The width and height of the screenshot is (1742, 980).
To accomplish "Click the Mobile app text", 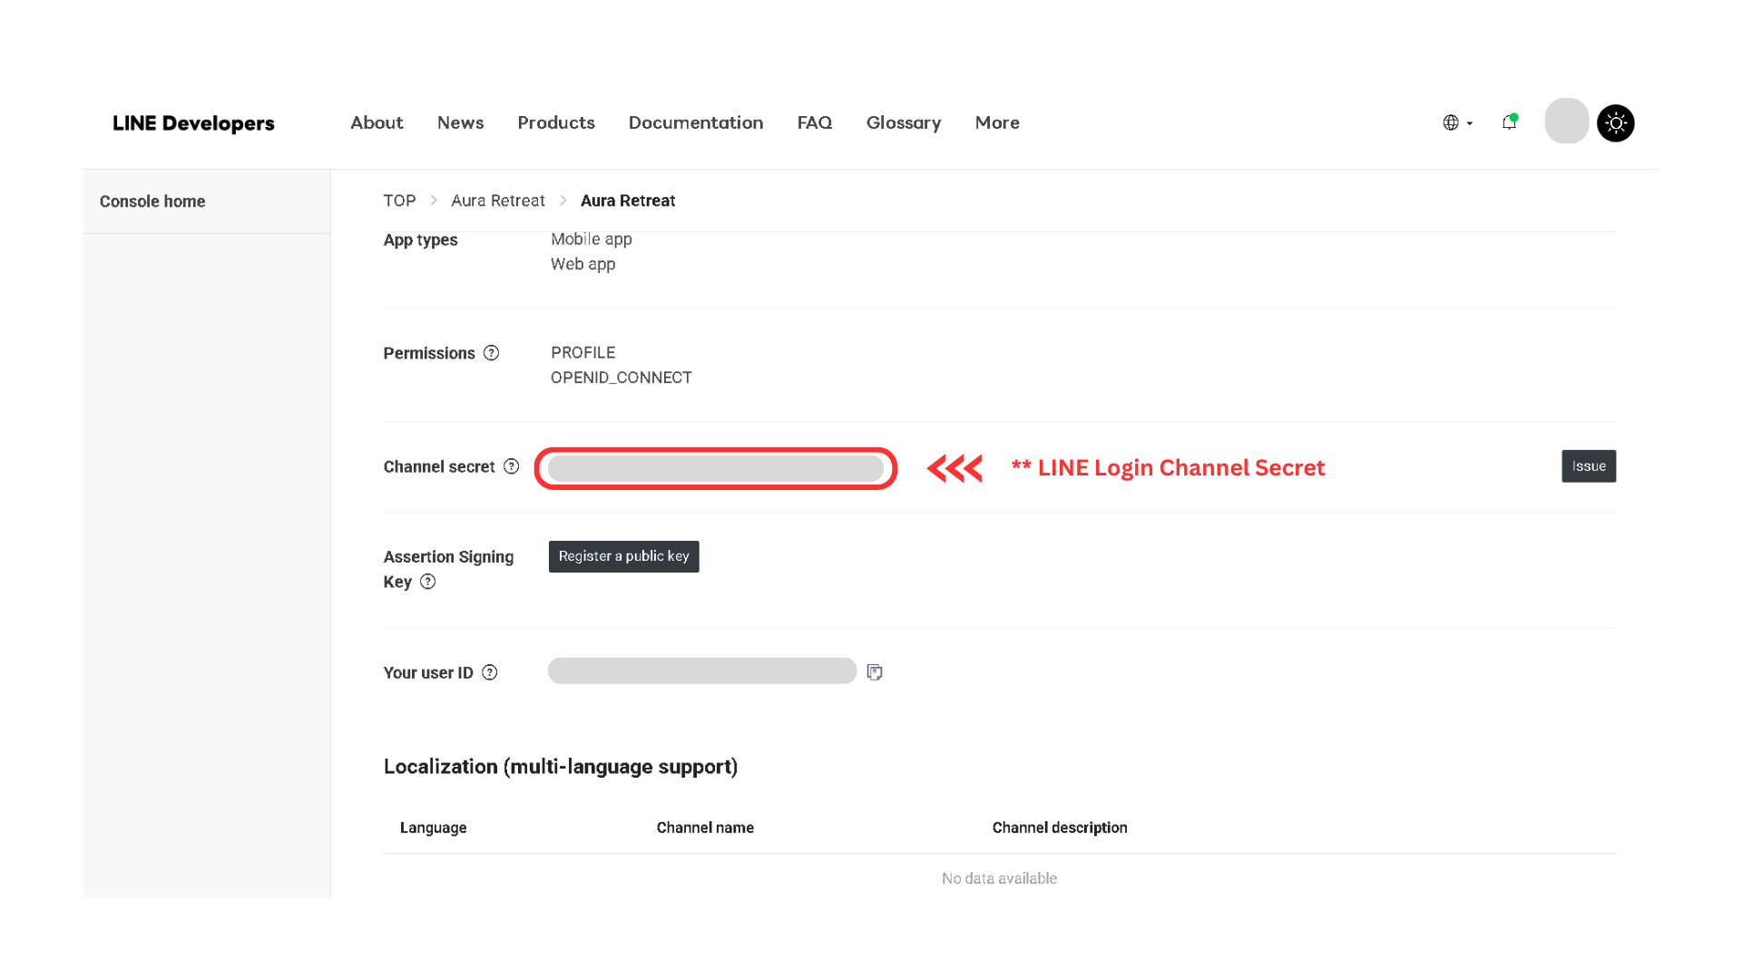I will pyautogui.click(x=592, y=239).
